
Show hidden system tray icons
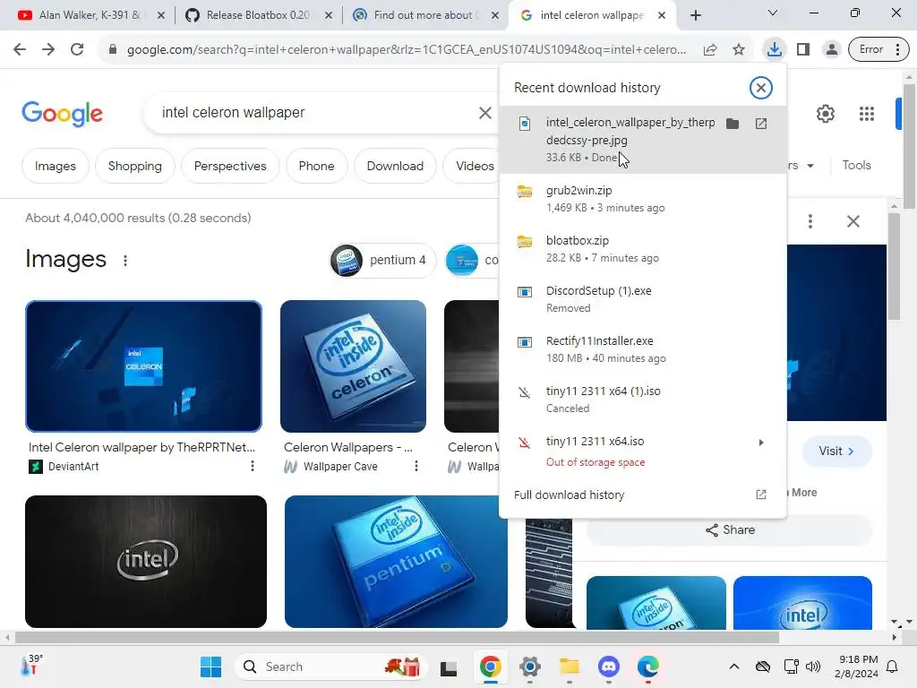click(734, 666)
